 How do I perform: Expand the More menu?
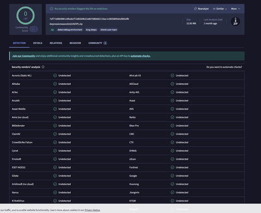(235, 9)
